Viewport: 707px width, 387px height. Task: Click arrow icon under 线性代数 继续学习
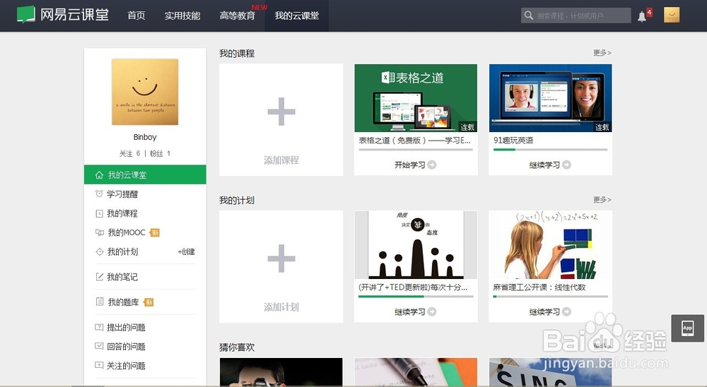(567, 311)
